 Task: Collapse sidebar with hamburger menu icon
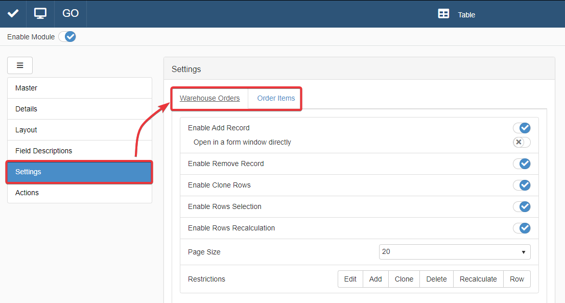pos(20,65)
